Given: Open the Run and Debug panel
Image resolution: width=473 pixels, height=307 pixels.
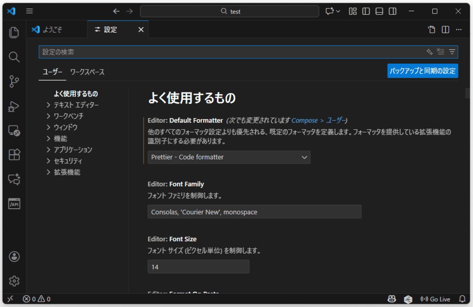Looking at the screenshot, I should 14,106.
